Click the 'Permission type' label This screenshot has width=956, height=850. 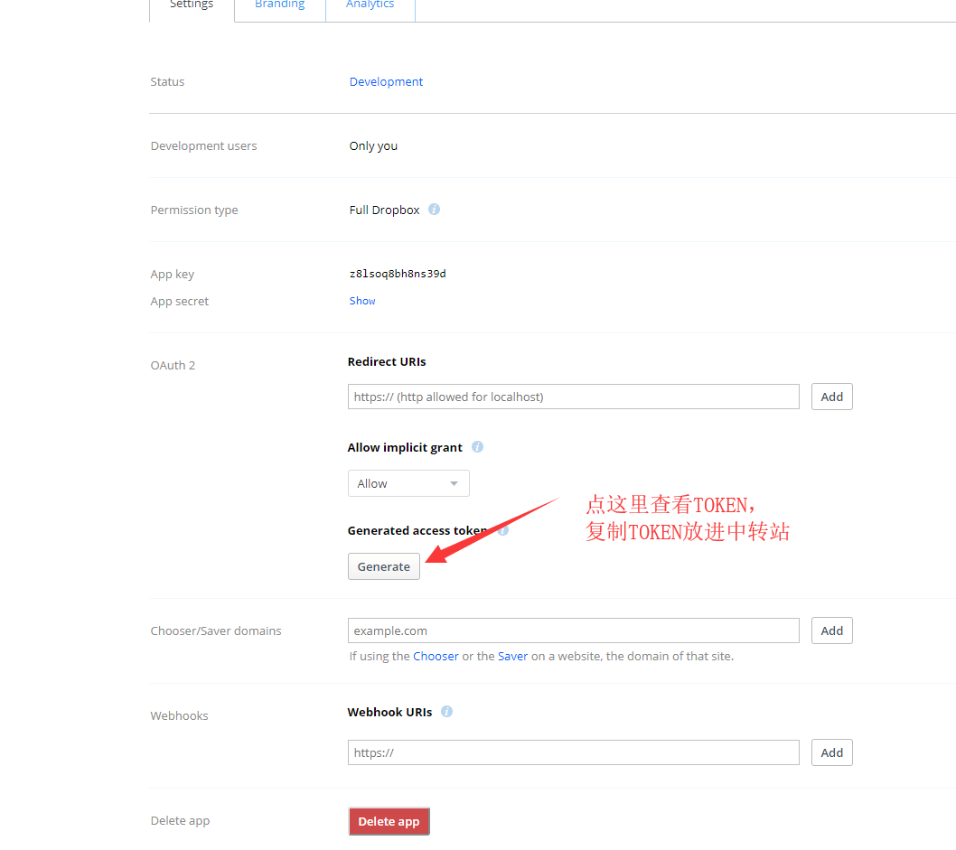[x=194, y=210]
